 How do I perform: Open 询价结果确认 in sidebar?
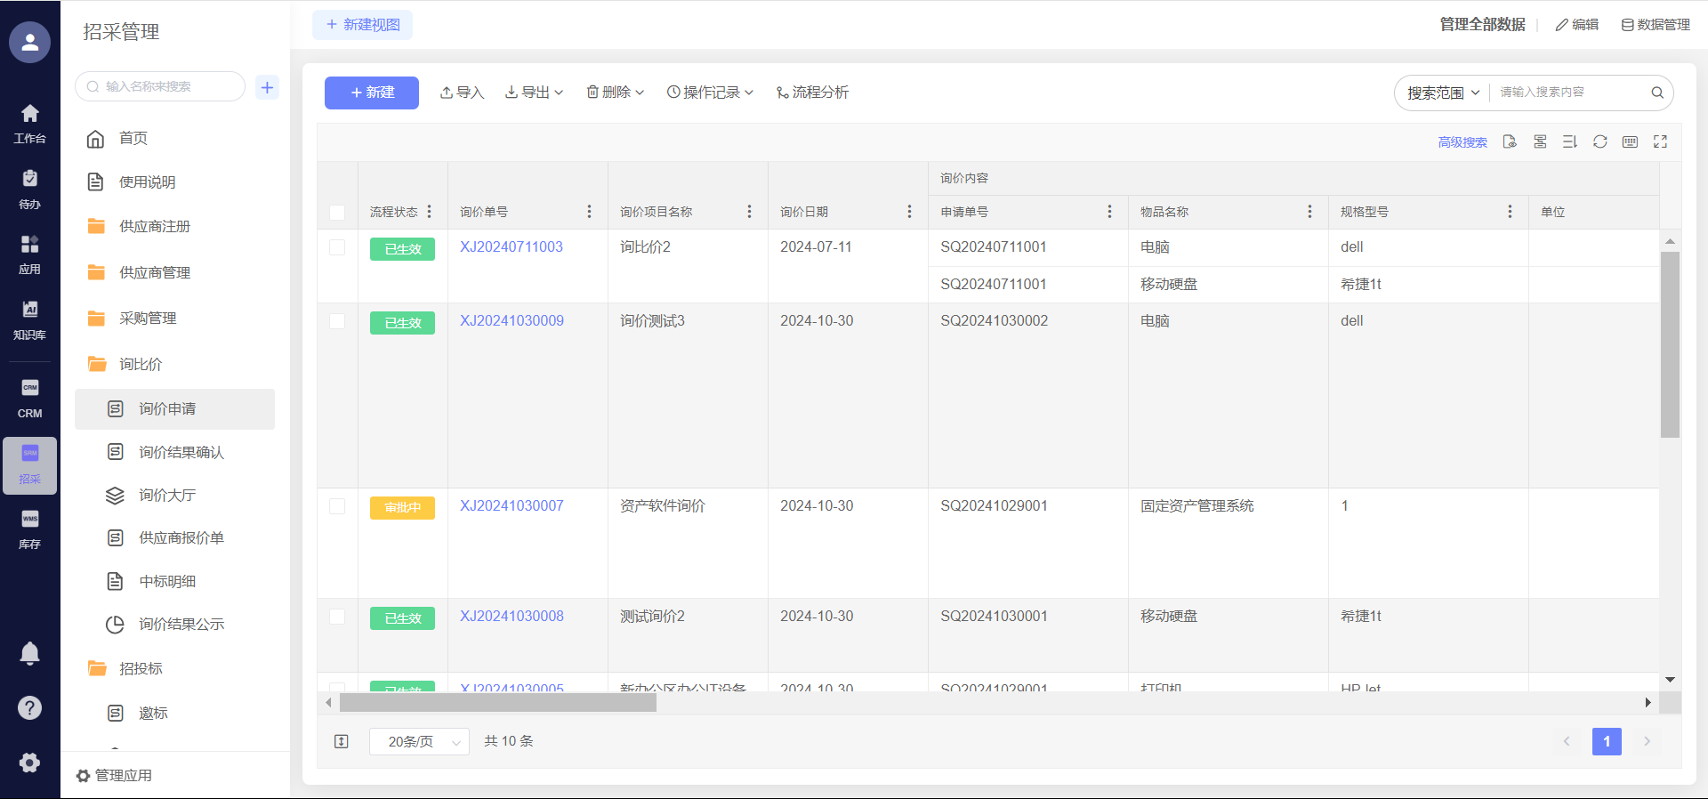(x=181, y=452)
